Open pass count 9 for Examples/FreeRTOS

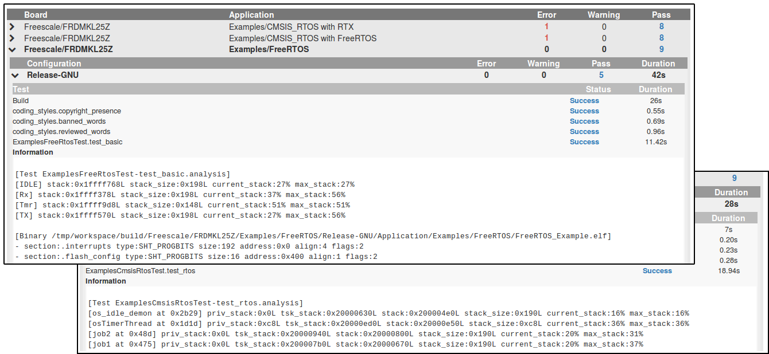pyautogui.click(x=661, y=50)
